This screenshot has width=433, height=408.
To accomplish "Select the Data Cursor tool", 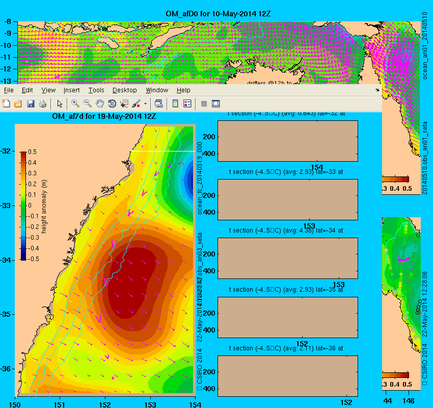I will (124, 104).
